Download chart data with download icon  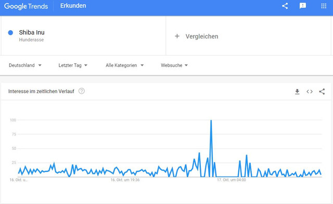click(x=297, y=92)
